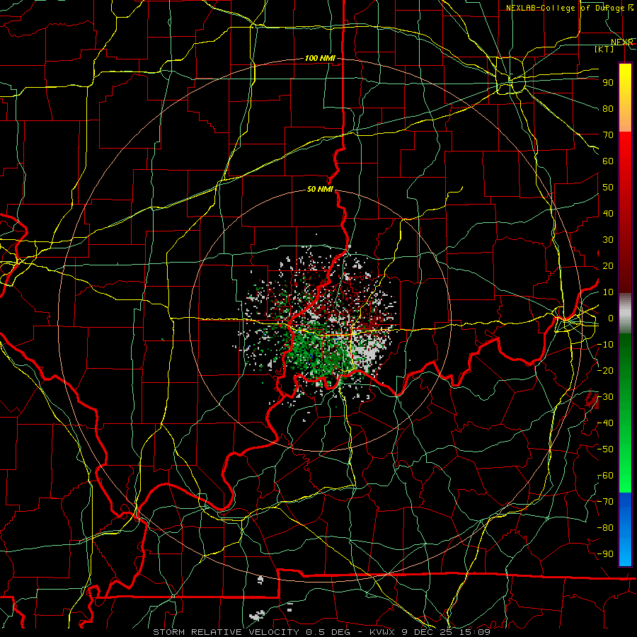Click the 20 value on the velocity scale
The height and width of the screenshot is (637, 637).
tap(608, 266)
